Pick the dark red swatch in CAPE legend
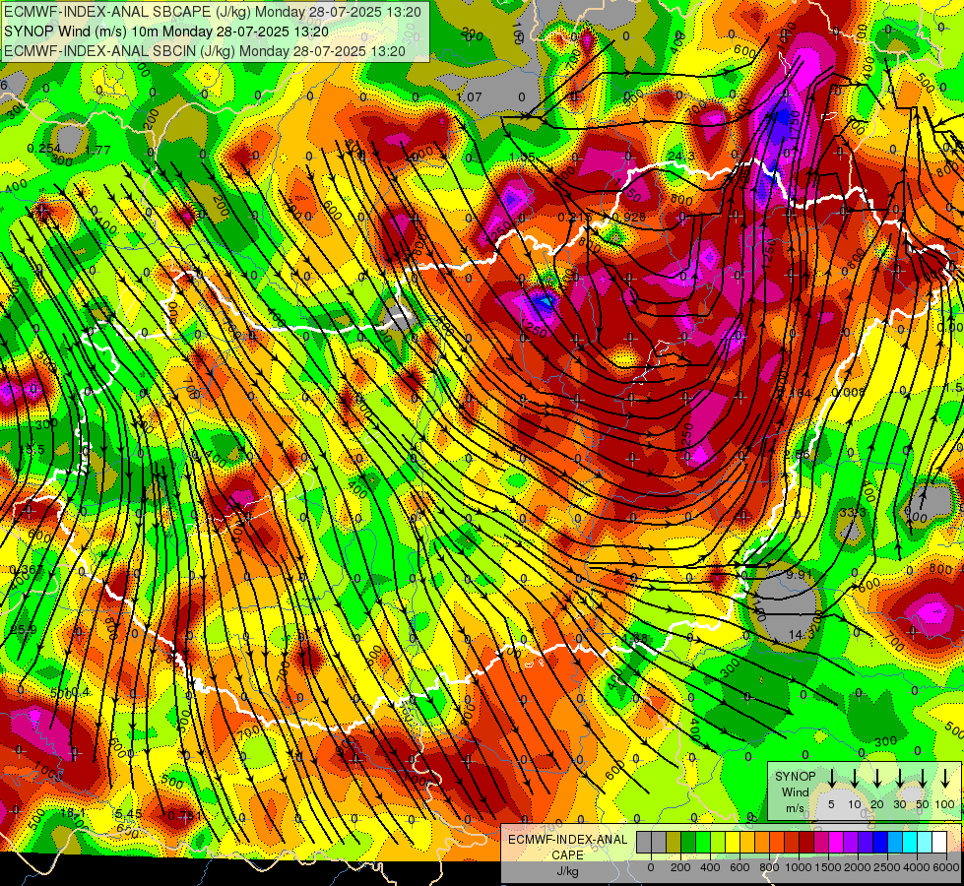The height and width of the screenshot is (886, 964). click(x=807, y=842)
